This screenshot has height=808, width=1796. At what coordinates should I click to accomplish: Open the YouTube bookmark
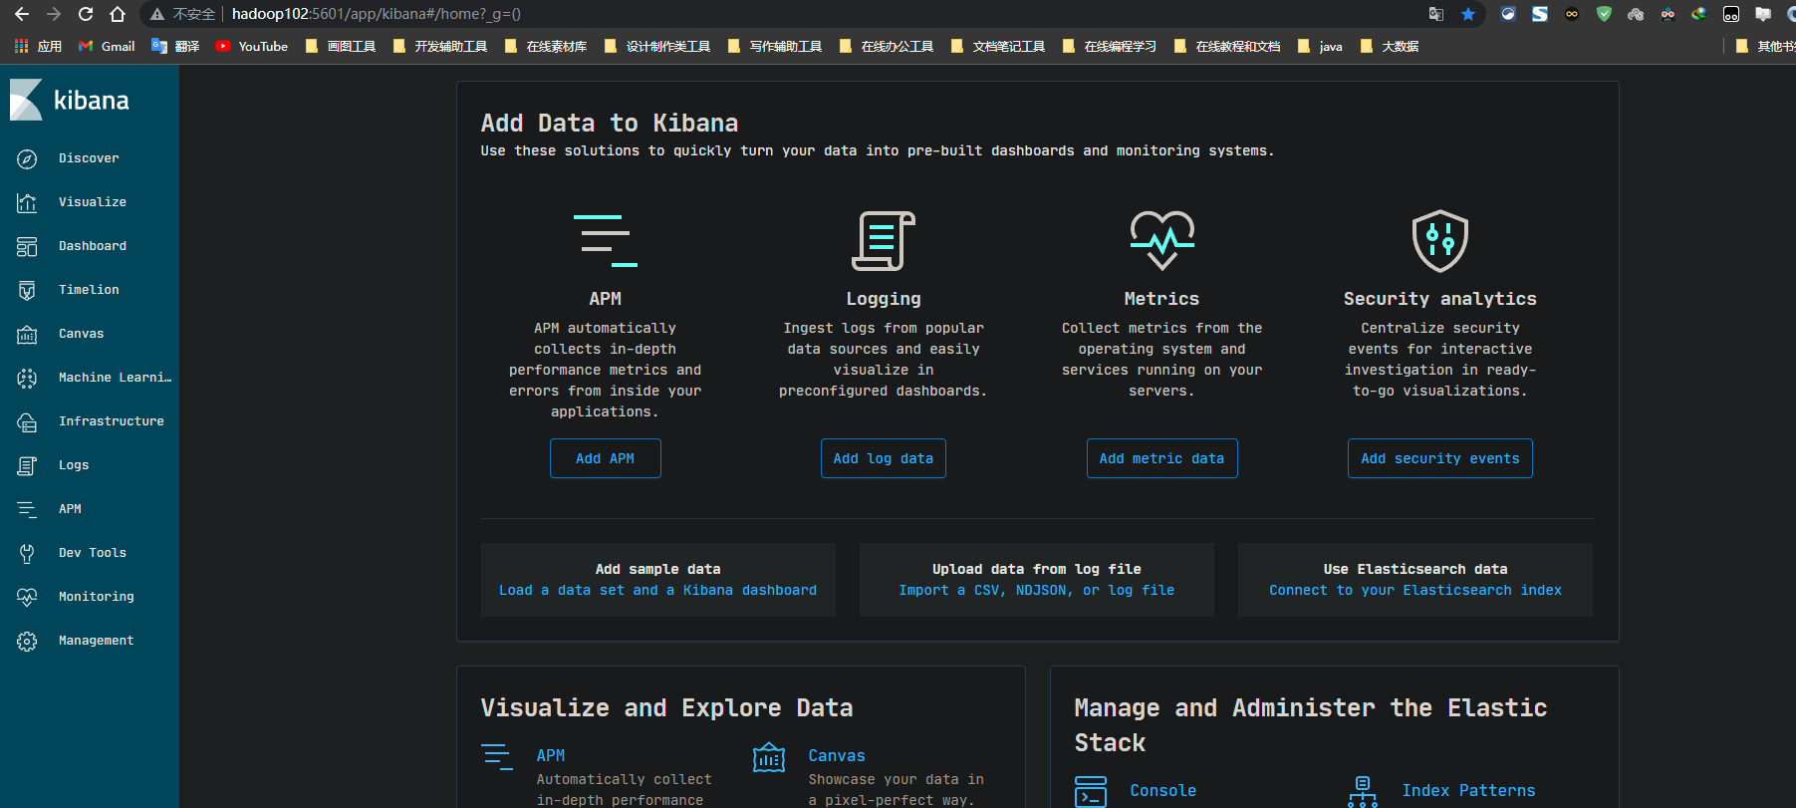click(x=252, y=46)
